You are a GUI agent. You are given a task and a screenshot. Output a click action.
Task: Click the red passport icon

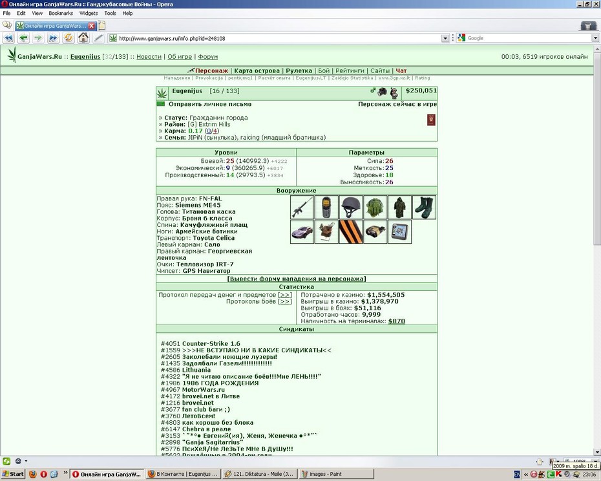(431, 120)
